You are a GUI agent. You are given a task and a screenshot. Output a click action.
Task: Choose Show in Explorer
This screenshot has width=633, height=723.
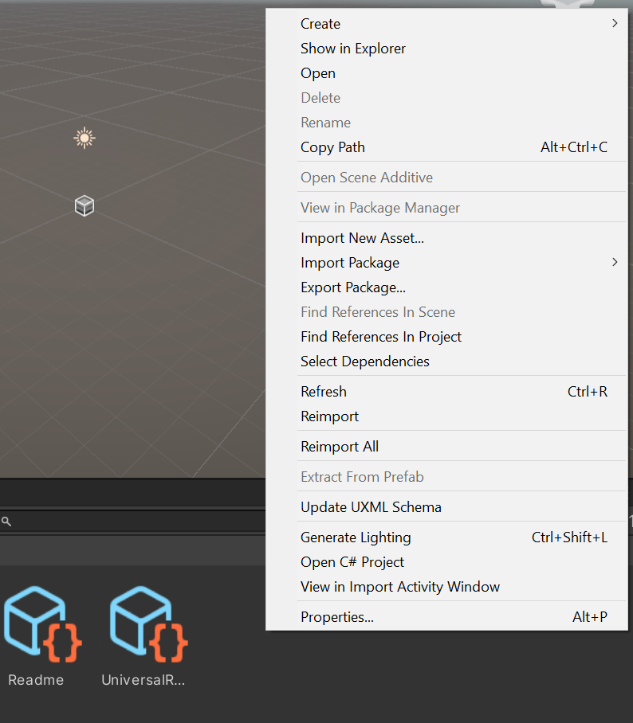click(x=446, y=49)
